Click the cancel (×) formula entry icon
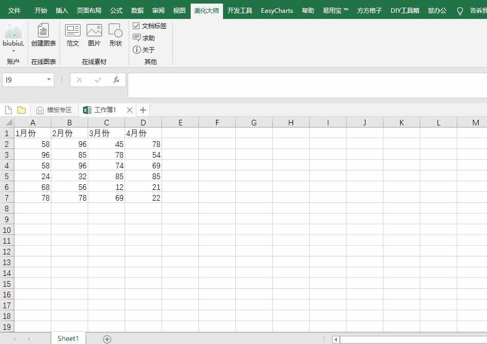This screenshot has width=487, height=344. [x=79, y=80]
